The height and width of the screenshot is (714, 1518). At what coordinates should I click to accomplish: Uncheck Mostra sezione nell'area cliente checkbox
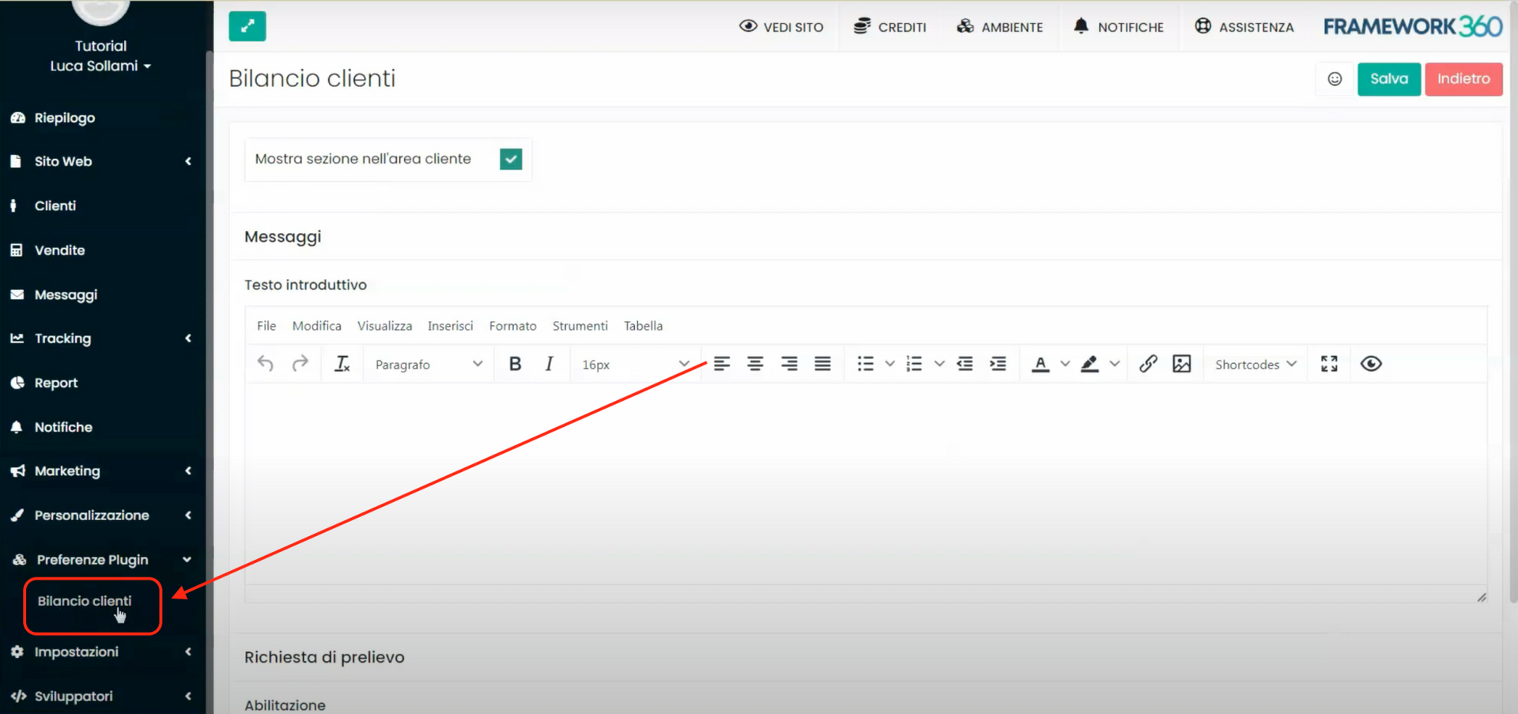511,159
